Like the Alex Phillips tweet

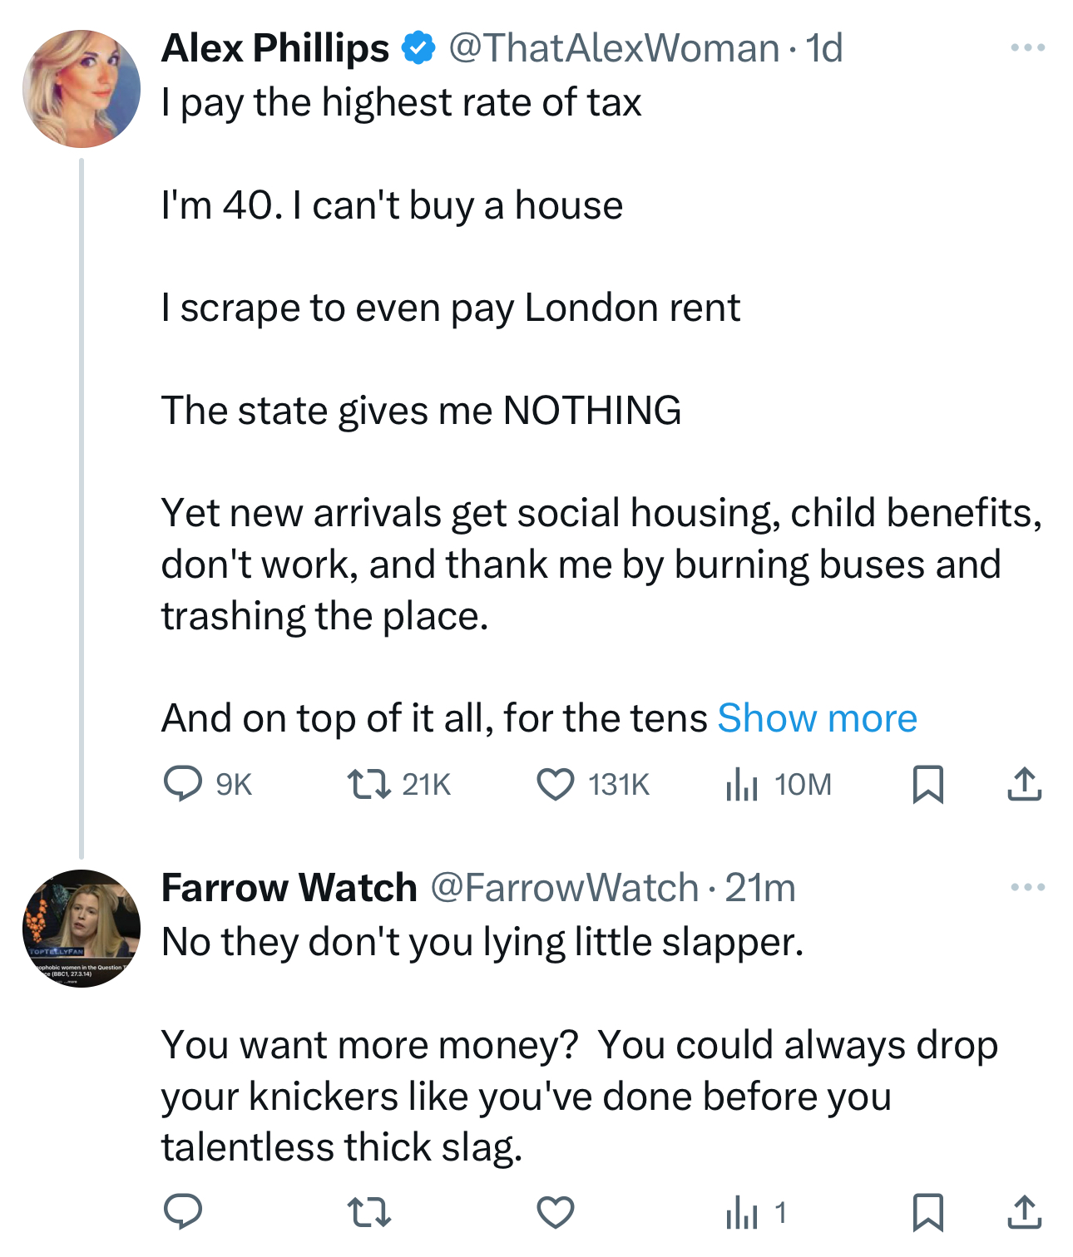pos(555,784)
